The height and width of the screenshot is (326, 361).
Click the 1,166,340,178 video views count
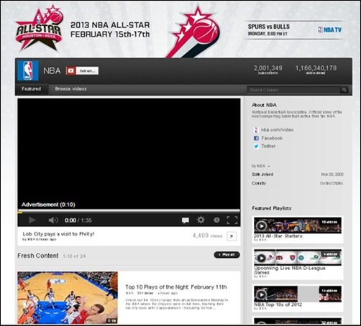pyautogui.click(x=316, y=70)
